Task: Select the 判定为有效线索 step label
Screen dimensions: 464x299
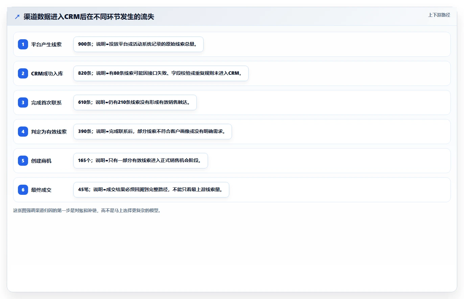Action: click(x=49, y=132)
